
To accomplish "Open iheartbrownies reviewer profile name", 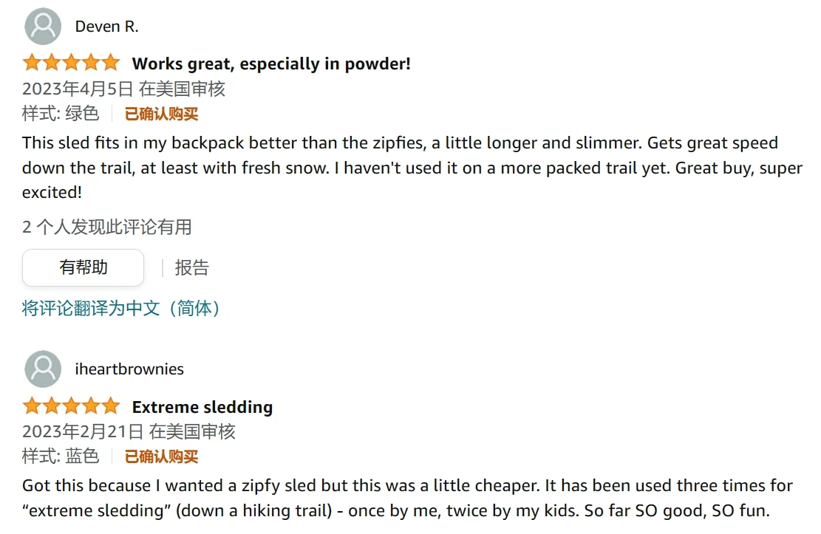I will [x=129, y=369].
